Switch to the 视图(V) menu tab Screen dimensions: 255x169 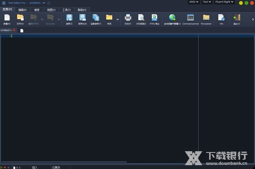click(51, 10)
